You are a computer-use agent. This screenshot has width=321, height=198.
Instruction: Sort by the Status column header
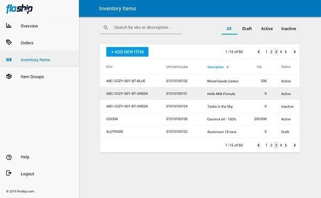[x=286, y=67]
